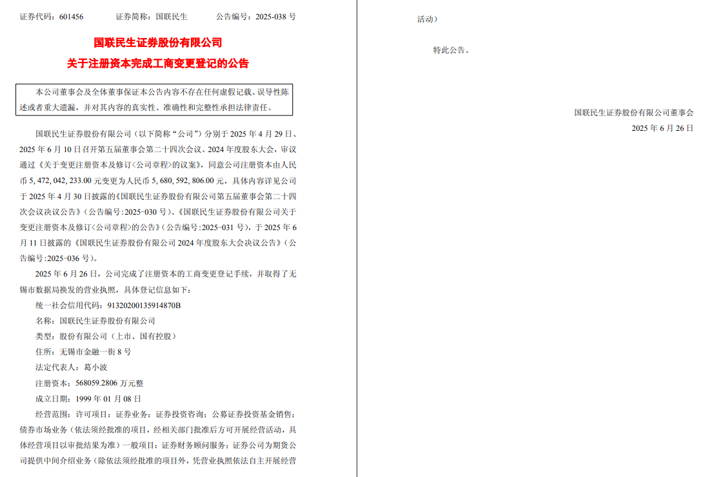Click the reference 2025-036 号
The height and width of the screenshot is (477, 703).
point(68,258)
